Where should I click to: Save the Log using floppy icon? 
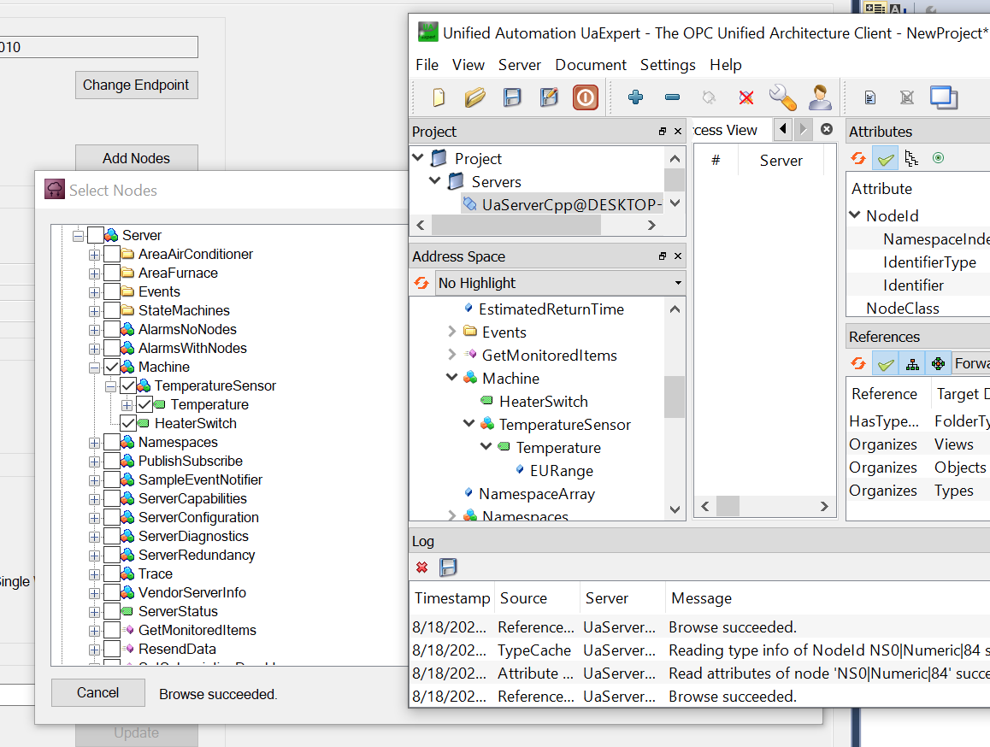tap(448, 567)
